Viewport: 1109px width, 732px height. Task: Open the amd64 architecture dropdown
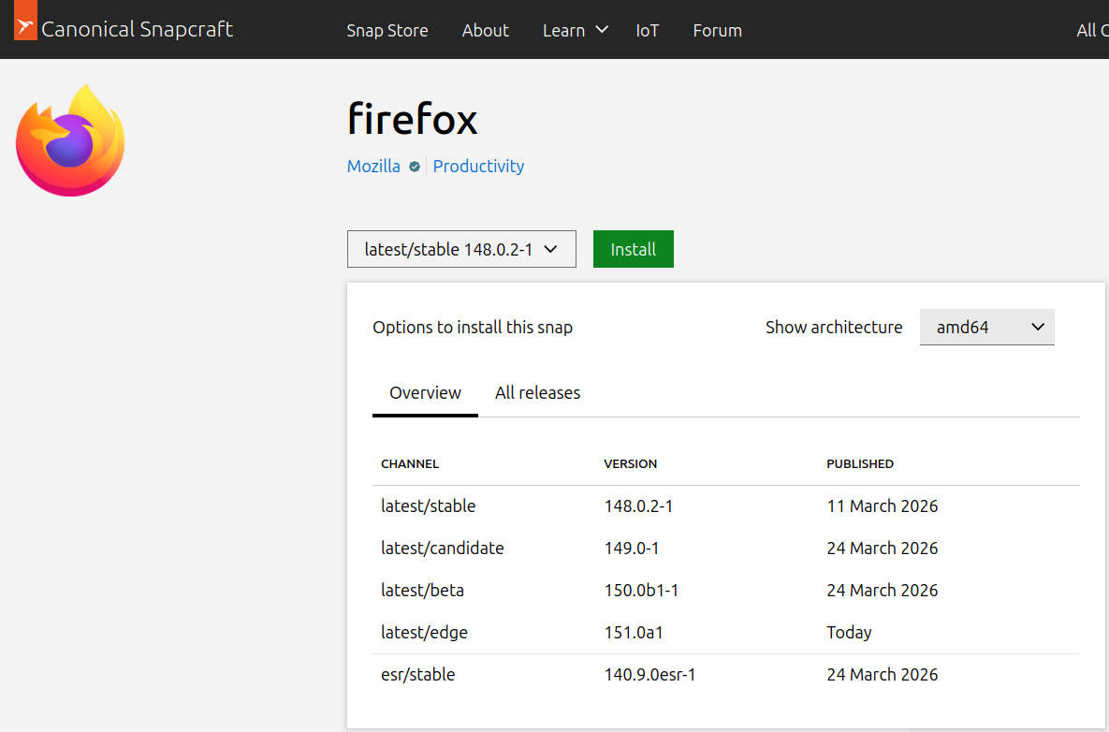(986, 328)
